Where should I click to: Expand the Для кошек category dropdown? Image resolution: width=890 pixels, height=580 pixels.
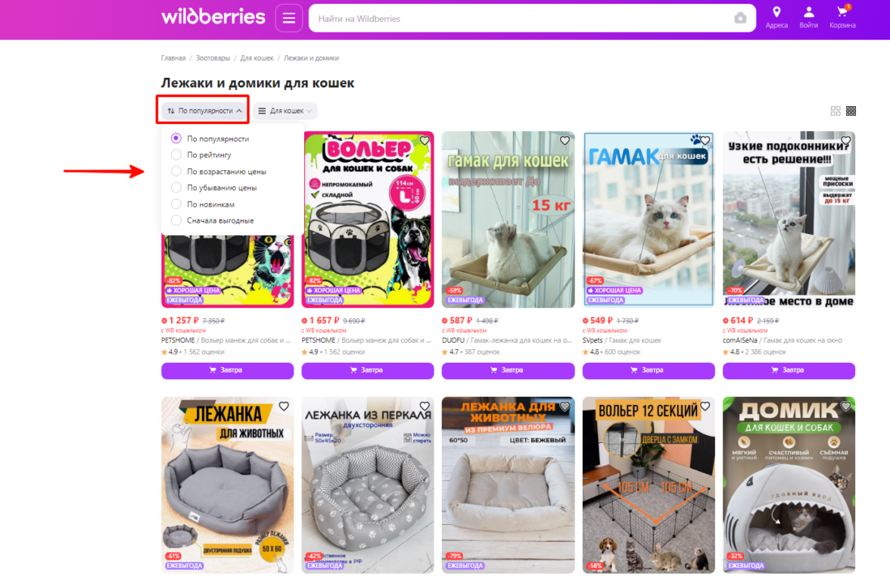(285, 111)
